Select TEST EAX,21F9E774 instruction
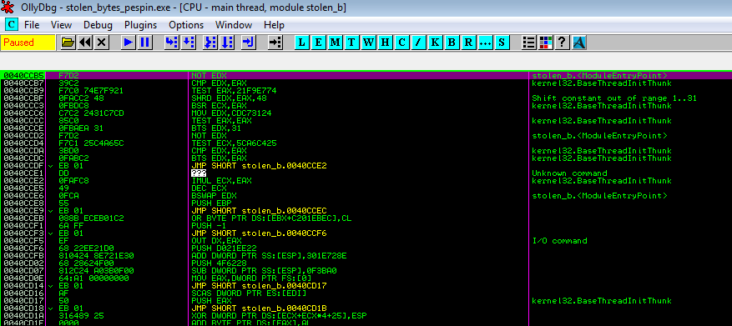 234,91
